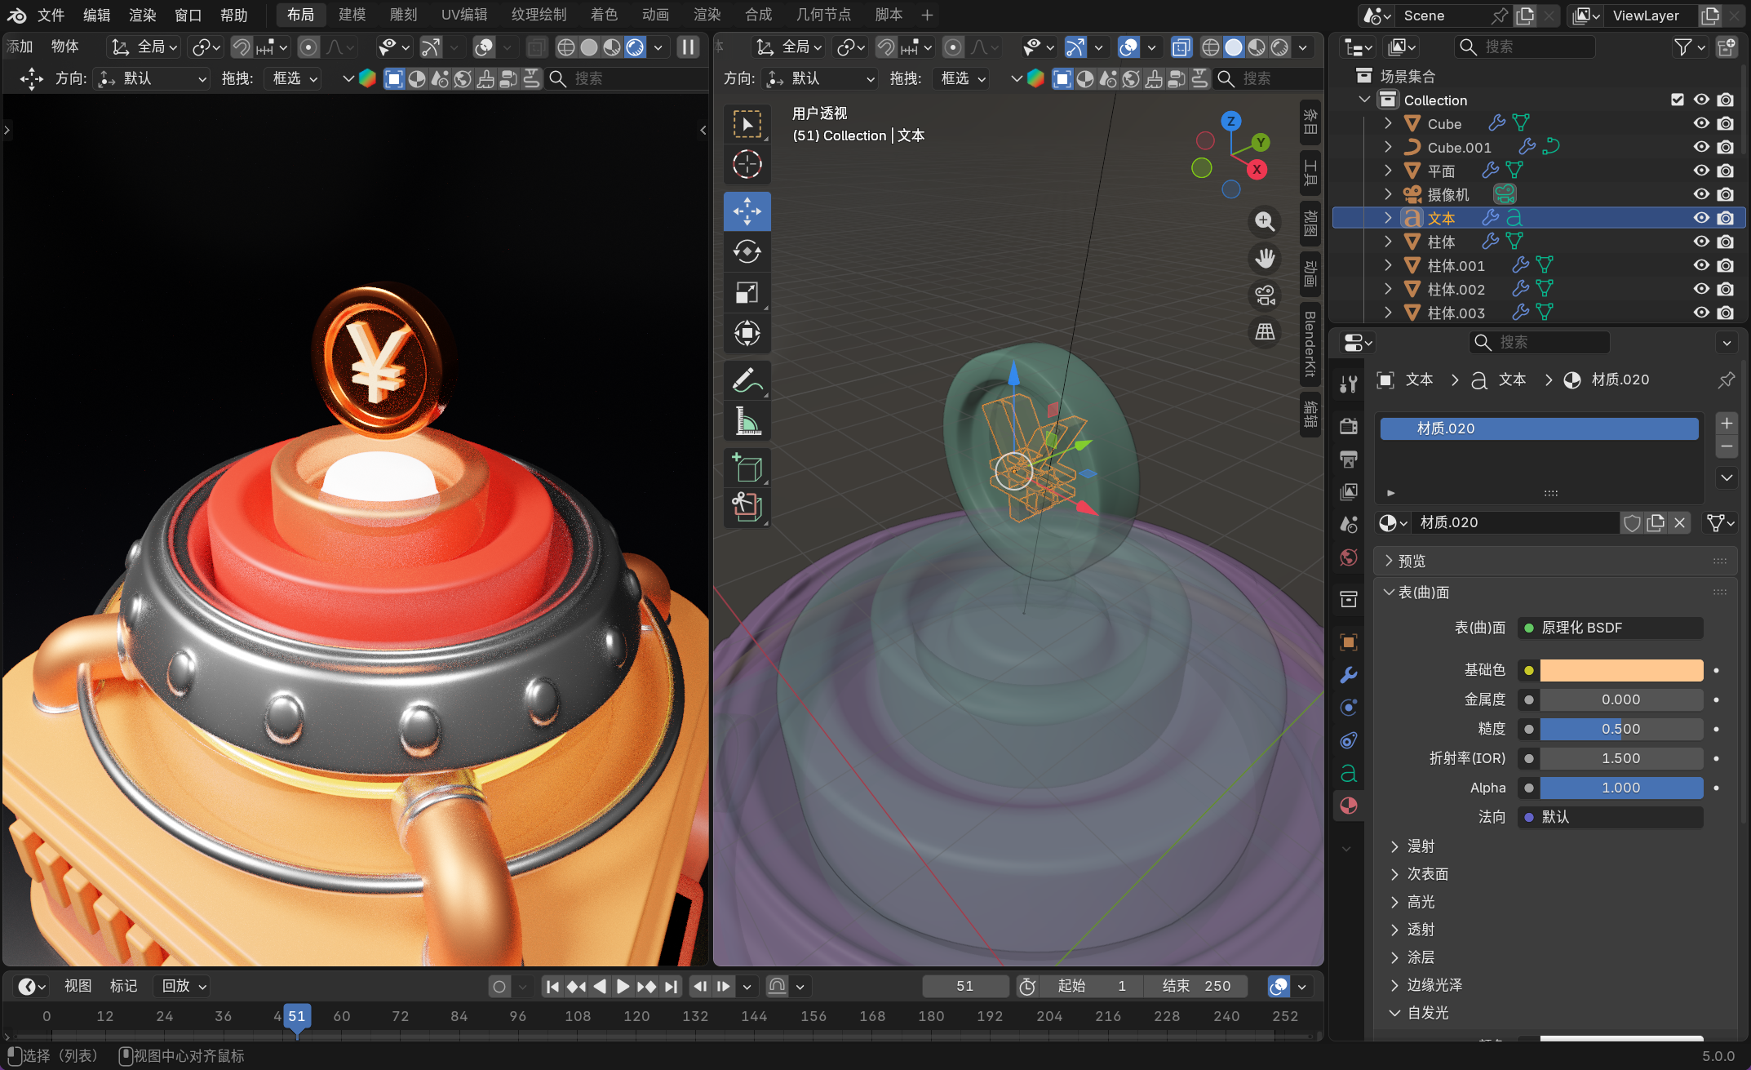Expand the 高光 material section
The image size is (1751, 1070).
click(x=1421, y=902)
